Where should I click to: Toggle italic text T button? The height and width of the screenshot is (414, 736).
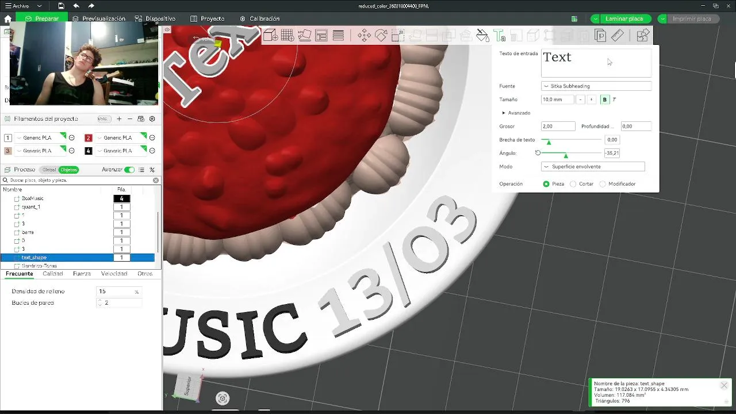[614, 99]
